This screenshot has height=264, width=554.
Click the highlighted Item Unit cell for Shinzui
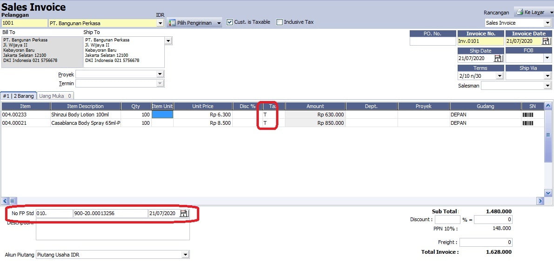[x=162, y=115]
